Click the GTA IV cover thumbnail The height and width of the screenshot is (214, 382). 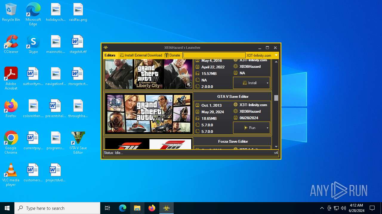(149, 74)
